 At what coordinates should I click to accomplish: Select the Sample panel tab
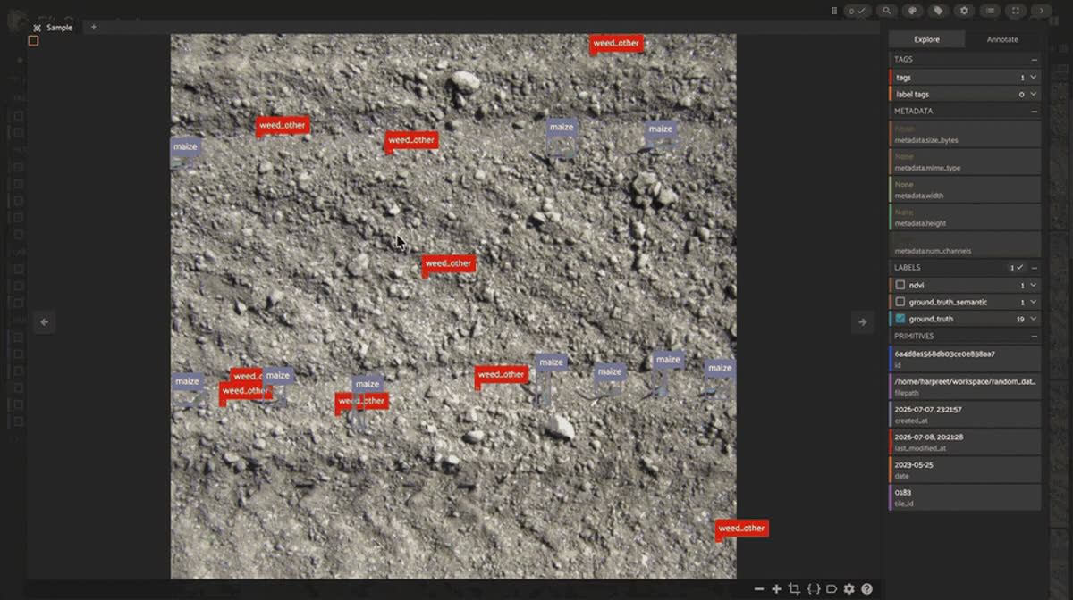(54, 28)
